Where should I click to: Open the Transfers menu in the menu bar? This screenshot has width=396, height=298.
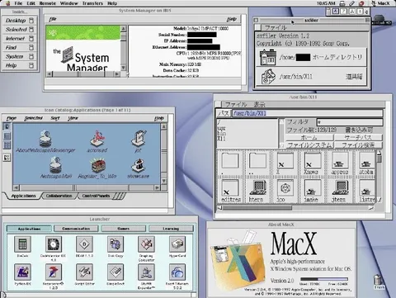point(92,3)
